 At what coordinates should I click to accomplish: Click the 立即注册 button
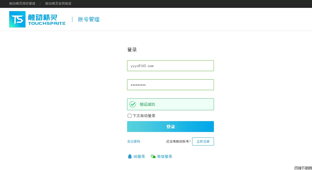pyautogui.click(x=203, y=141)
